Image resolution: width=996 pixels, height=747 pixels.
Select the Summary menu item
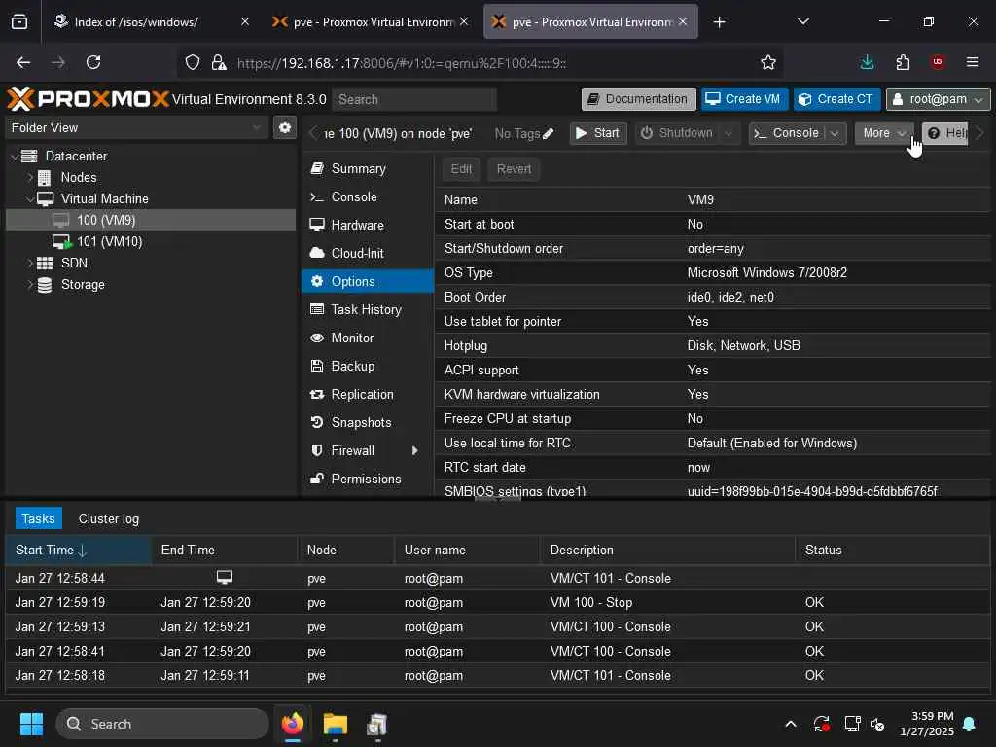(x=367, y=169)
